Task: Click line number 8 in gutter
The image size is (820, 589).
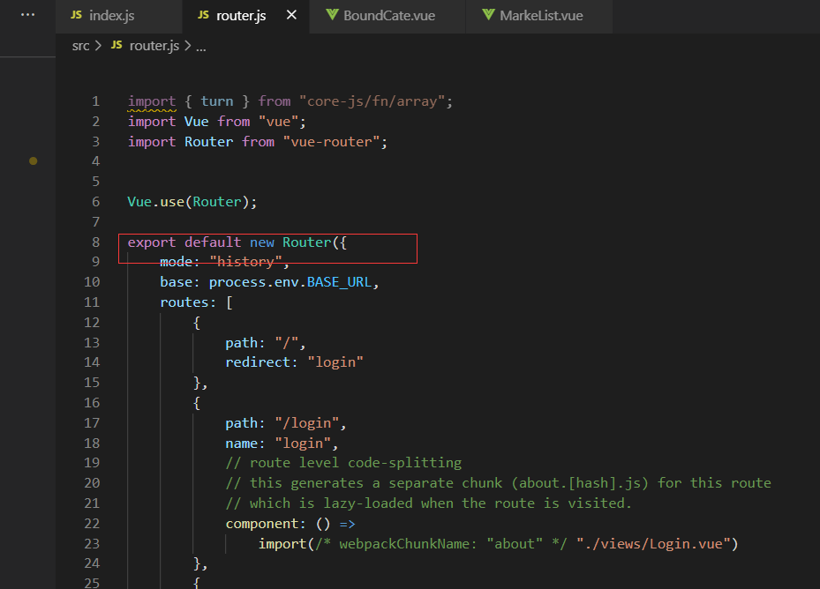Action: pyautogui.click(x=95, y=242)
